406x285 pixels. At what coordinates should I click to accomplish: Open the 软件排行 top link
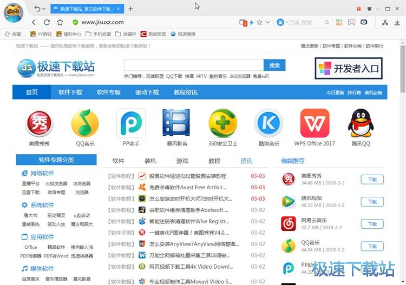(375, 46)
